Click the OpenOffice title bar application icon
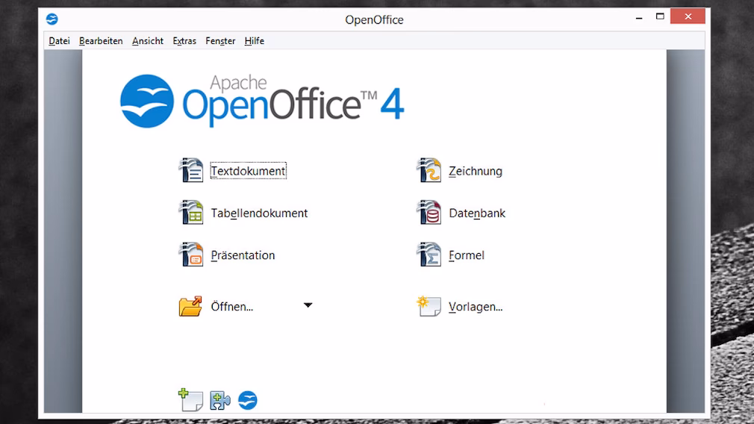This screenshot has width=754, height=424. coord(52,19)
